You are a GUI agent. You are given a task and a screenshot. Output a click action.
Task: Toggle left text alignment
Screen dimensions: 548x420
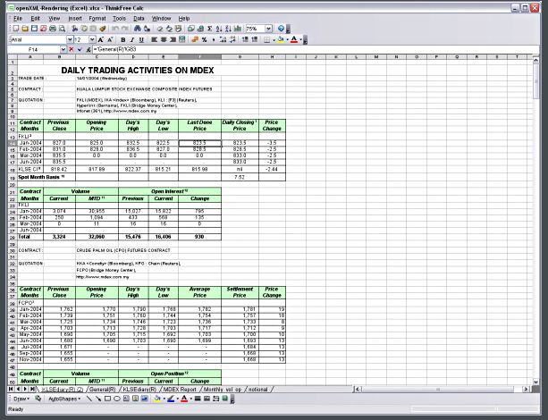(x=154, y=40)
